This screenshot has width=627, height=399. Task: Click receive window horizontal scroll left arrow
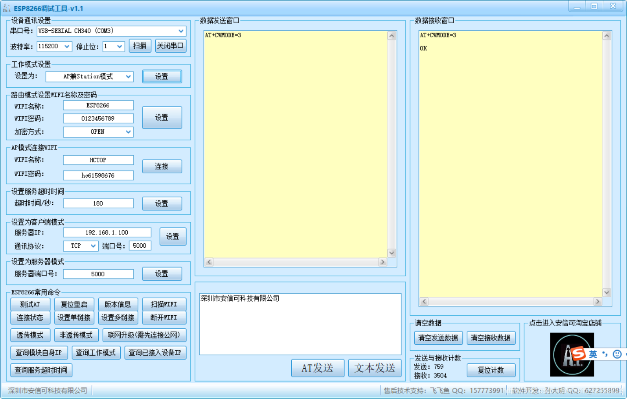coord(424,301)
